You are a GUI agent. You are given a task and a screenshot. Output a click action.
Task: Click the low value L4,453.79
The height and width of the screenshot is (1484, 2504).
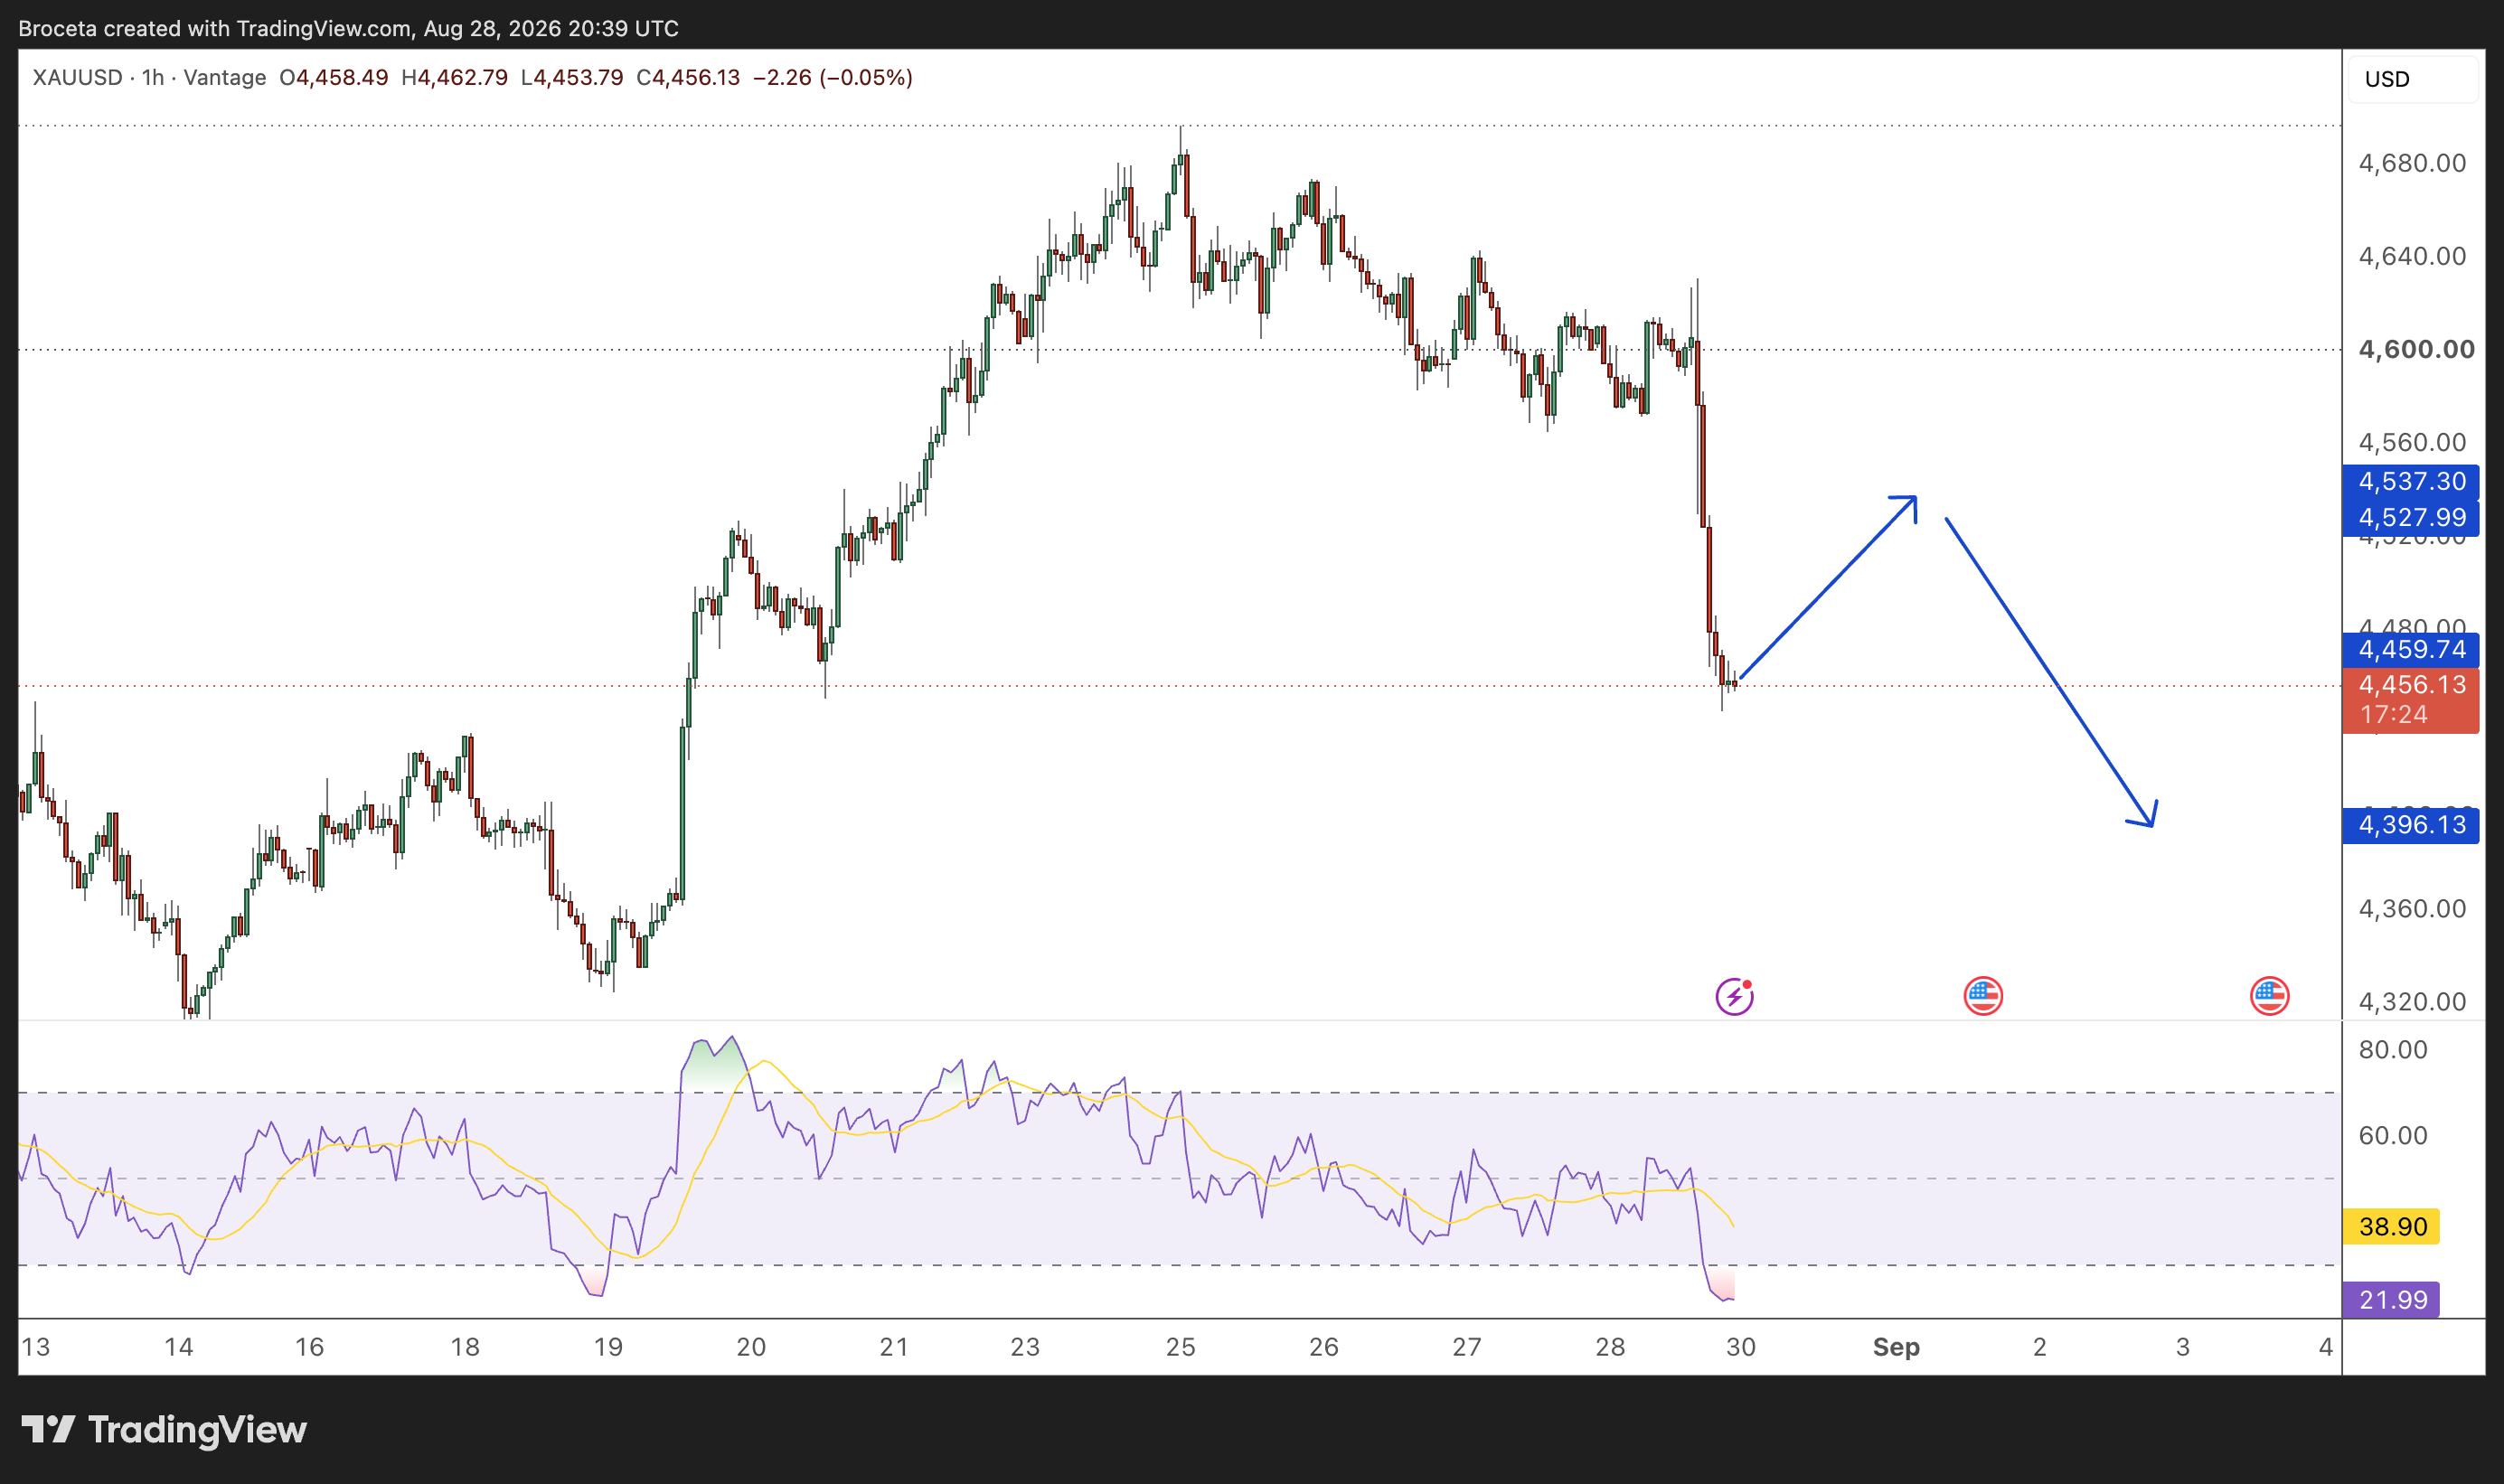[x=572, y=77]
